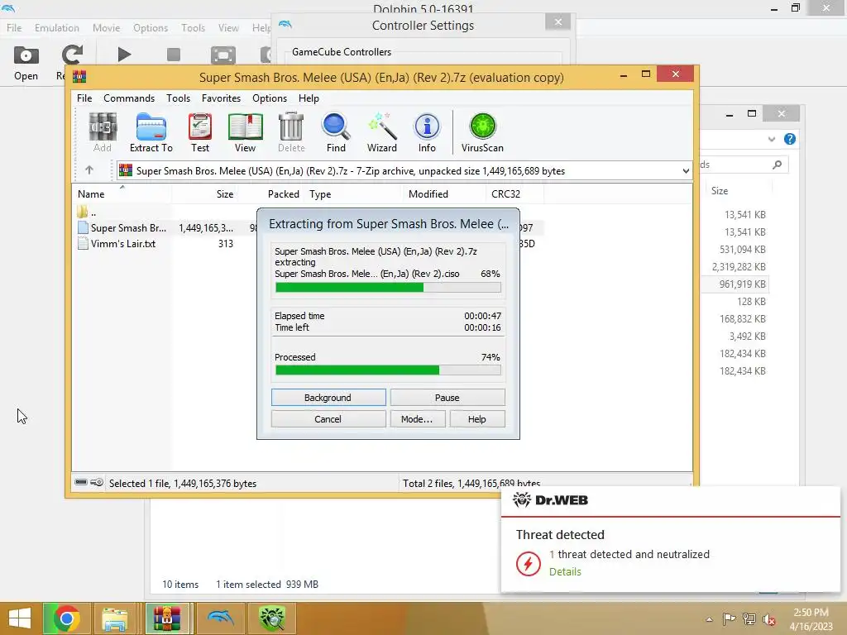Click the WinRAR taskbar icon
This screenshot has width=847, height=635.
pyautogui.click(x=166, y=618)
